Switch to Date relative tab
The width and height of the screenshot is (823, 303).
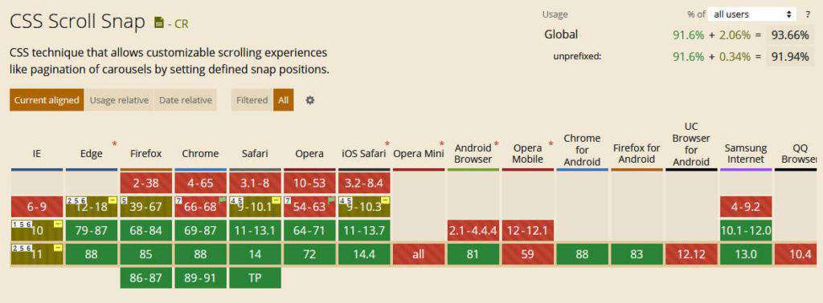pos(186,100)
